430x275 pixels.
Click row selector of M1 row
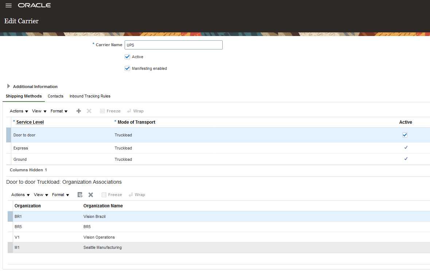point(10,247)
